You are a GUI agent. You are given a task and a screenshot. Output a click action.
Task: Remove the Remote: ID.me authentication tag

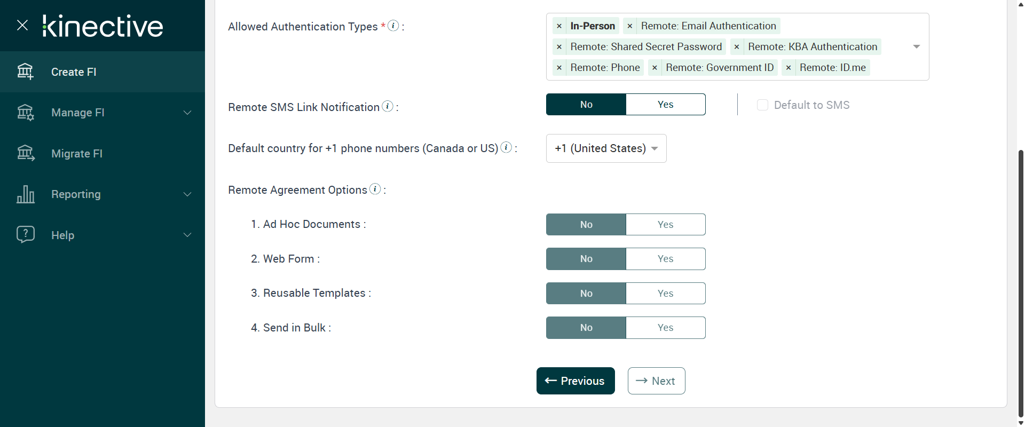coord(789,68)
